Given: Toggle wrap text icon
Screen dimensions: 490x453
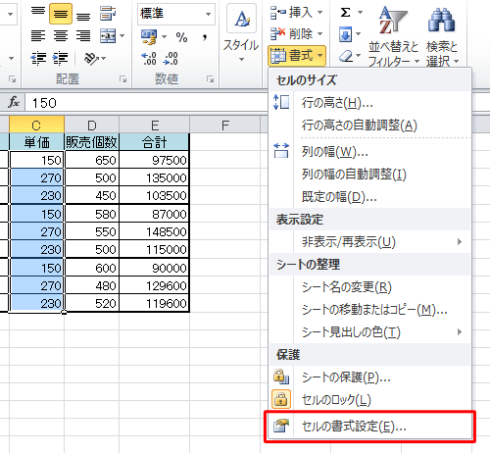Looking at the screenshot, I should (108, 14).
